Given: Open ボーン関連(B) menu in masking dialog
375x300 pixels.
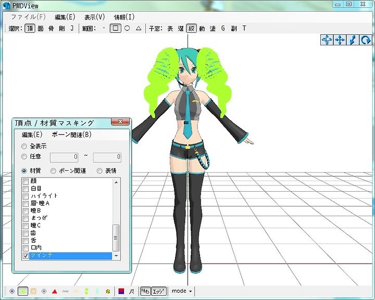Looking at the screenshot, I should tap(72, 135).
